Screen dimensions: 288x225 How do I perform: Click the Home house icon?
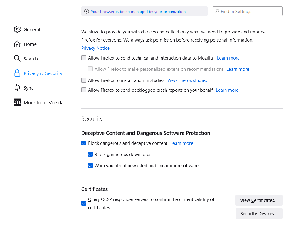point(17,44)
